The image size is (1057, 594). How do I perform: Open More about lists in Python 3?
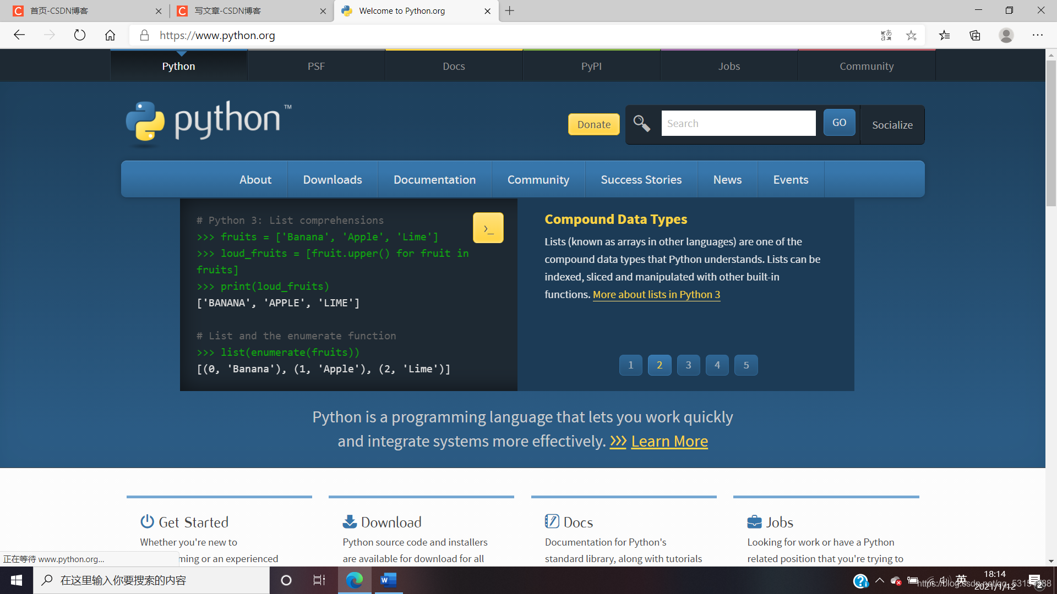[657, 295]
